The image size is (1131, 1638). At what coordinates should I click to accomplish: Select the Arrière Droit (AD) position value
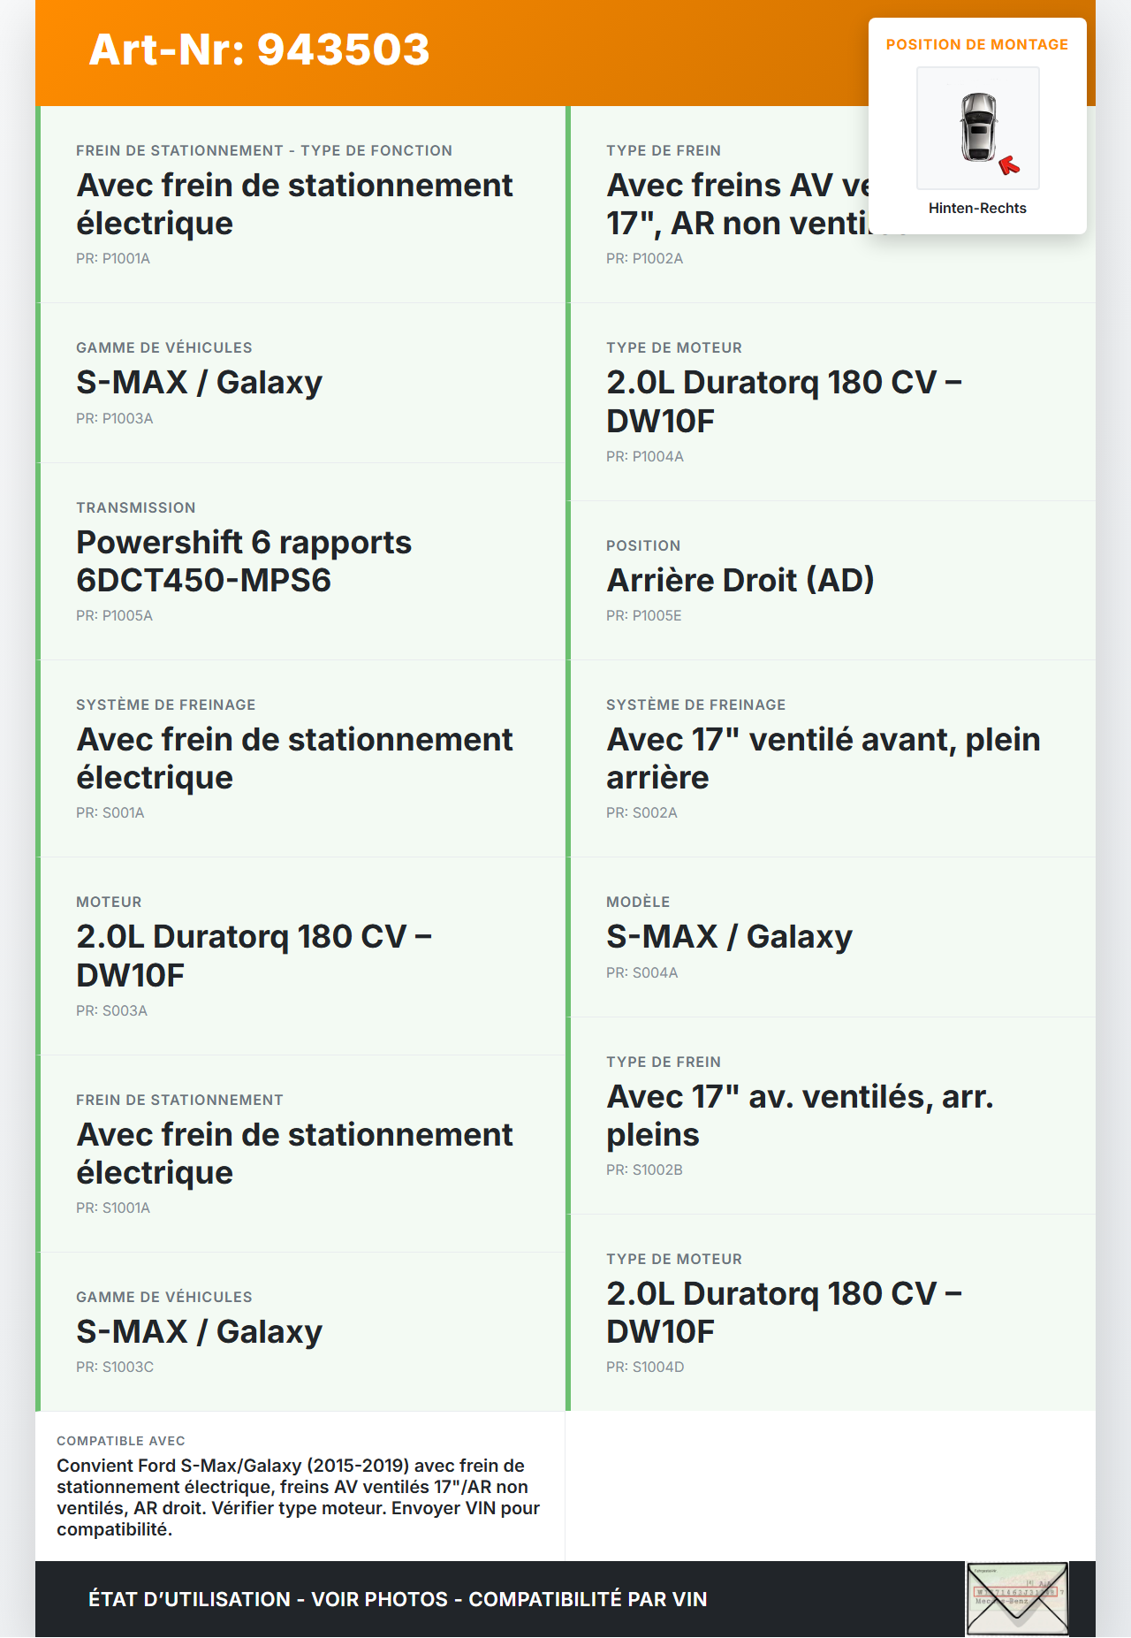click(x=740, y=580)
